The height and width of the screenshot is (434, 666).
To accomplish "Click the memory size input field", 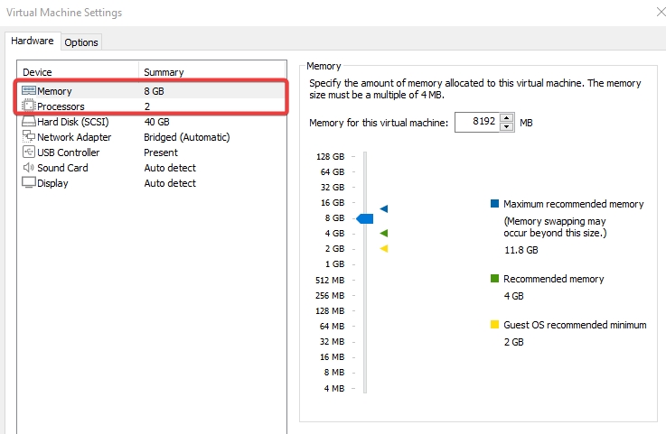I will click(477, 123).
